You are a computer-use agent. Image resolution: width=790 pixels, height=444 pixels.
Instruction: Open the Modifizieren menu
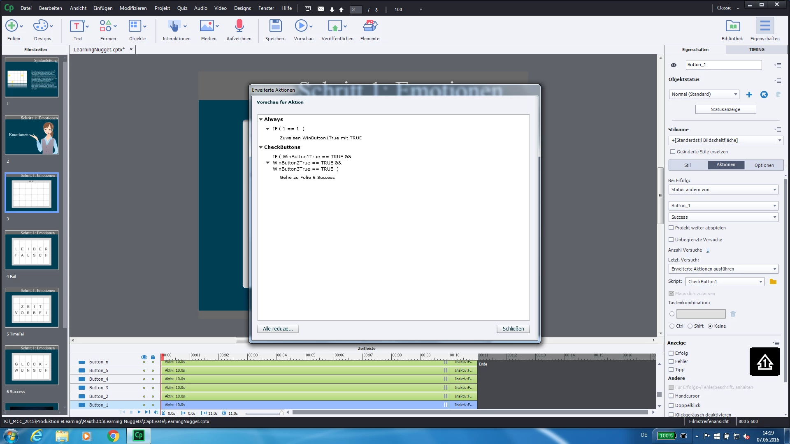tap(133, 8)
